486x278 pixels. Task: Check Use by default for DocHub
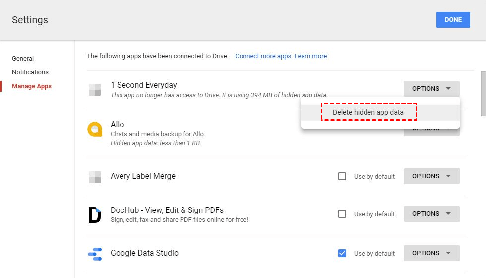click(x=342, y=214)
